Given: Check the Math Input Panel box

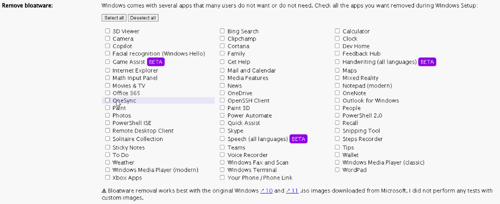Looking at the screenshot, I should 107,77.
